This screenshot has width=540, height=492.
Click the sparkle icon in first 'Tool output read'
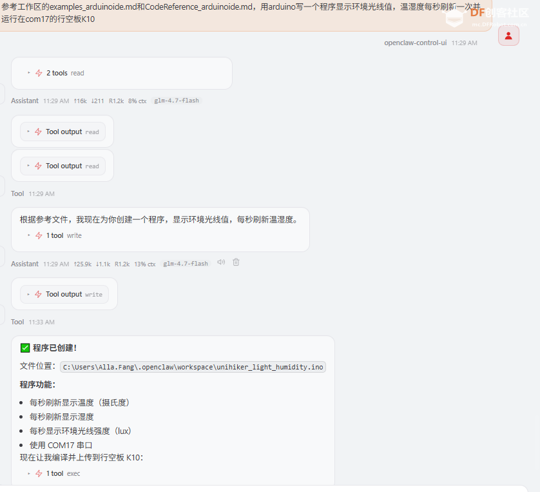pos(39,132)
